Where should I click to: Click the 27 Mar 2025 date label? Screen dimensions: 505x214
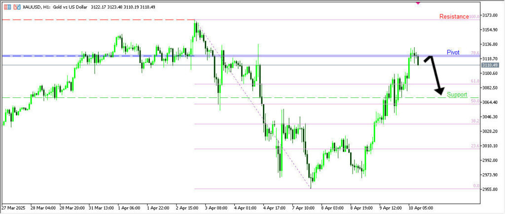pos(15,208)
